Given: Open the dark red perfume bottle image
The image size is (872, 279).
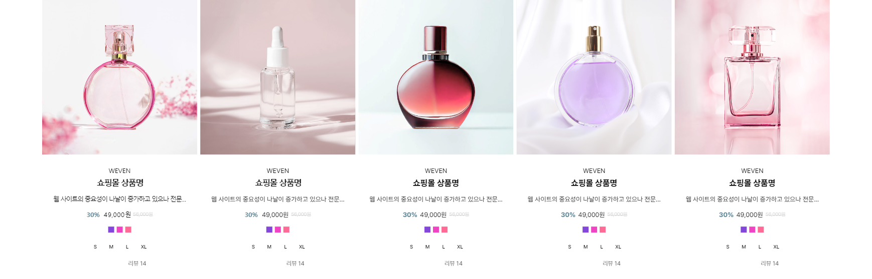Looking at the screenshot, I should tap(435, 77).
